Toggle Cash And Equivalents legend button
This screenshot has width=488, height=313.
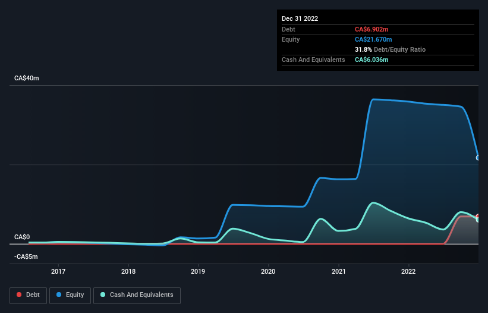coord(137,295)
